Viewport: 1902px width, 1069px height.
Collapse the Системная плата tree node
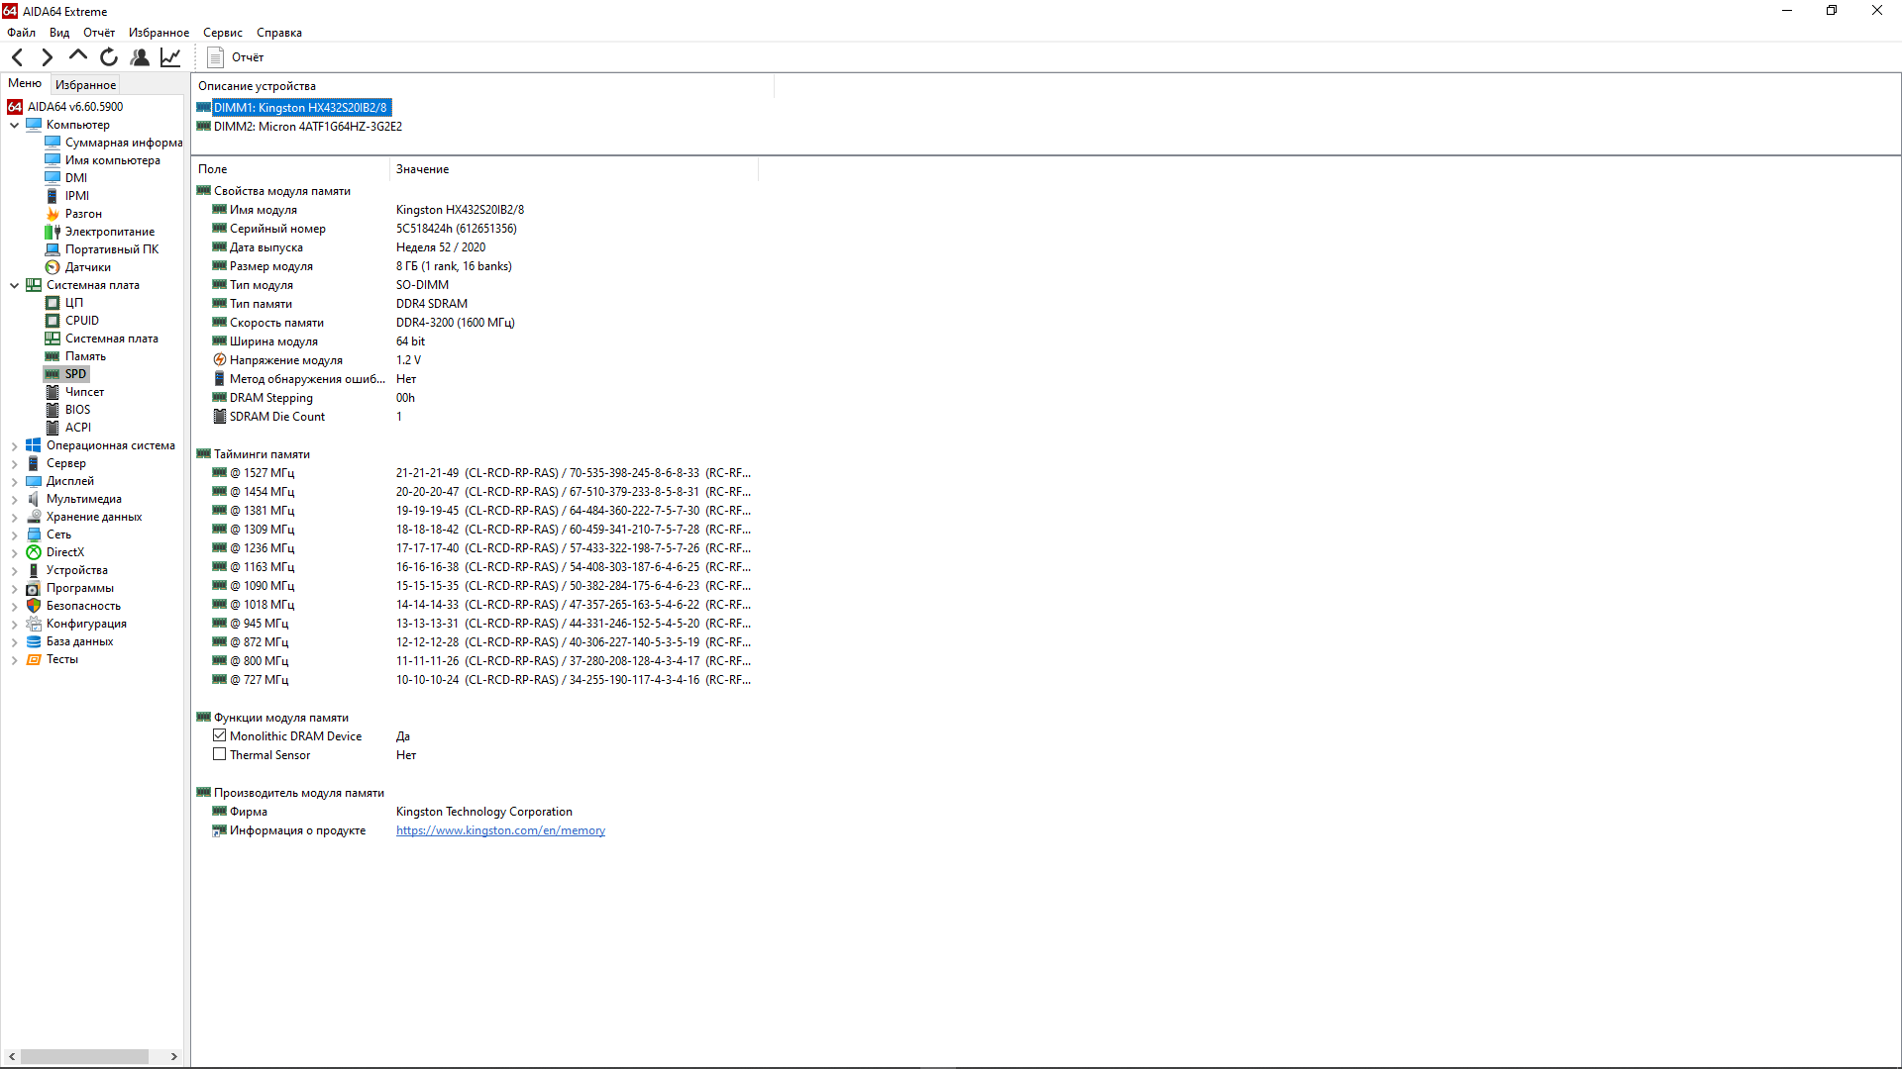(14, 285)
